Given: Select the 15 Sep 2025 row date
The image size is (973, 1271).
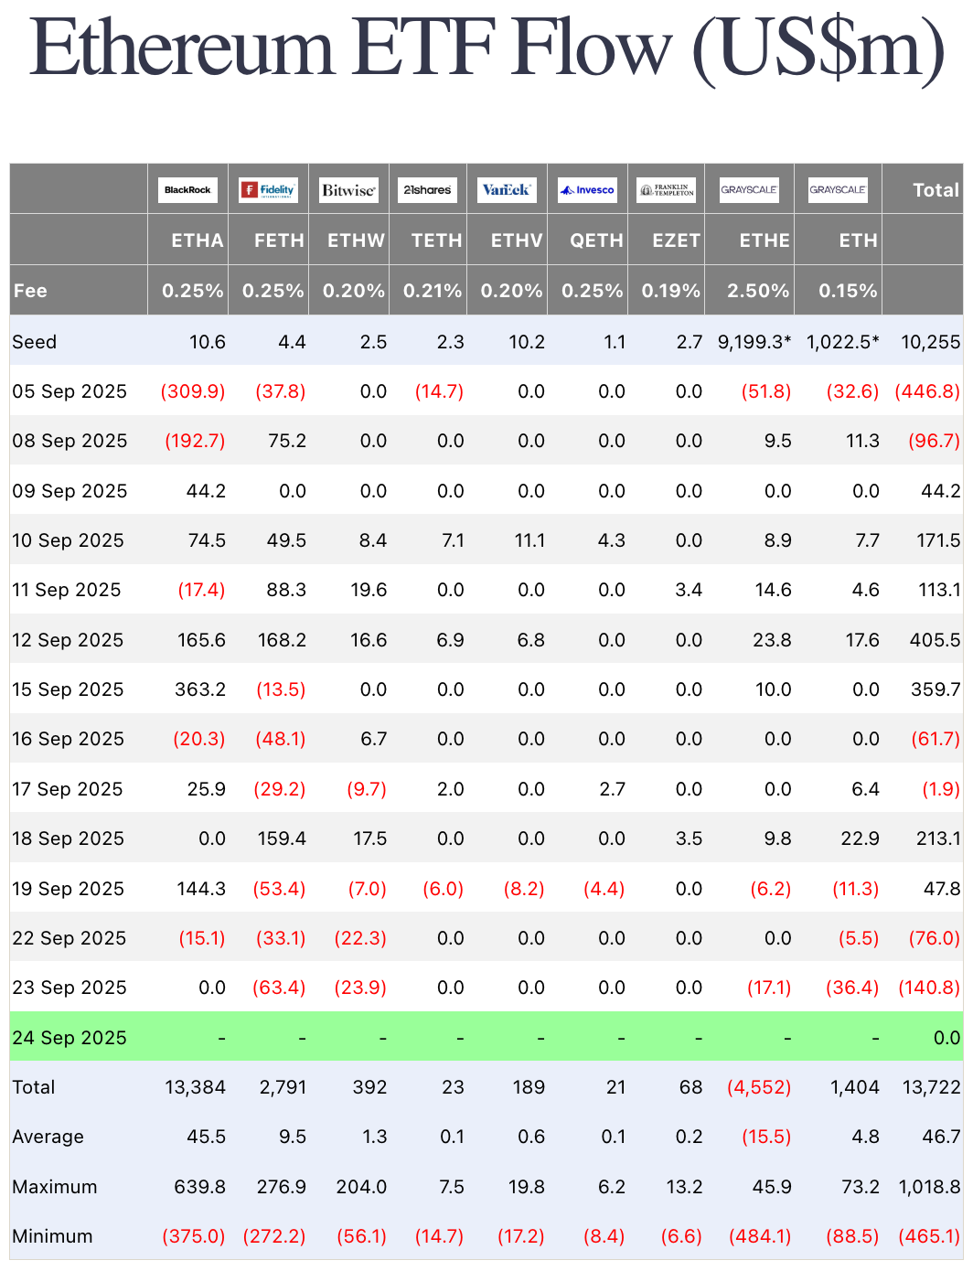Looking at the screenshot, I should coord(68,689).
